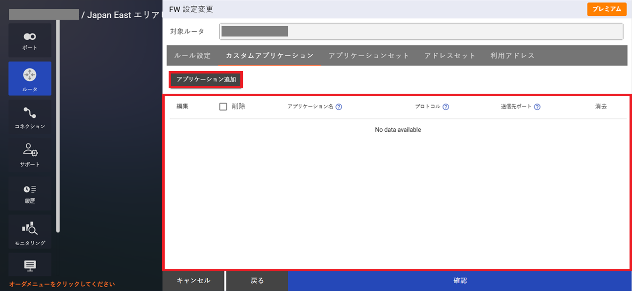View the 利用アドレス tab
The height and width of the screenshot is (291, 632).
click(513, 55)
